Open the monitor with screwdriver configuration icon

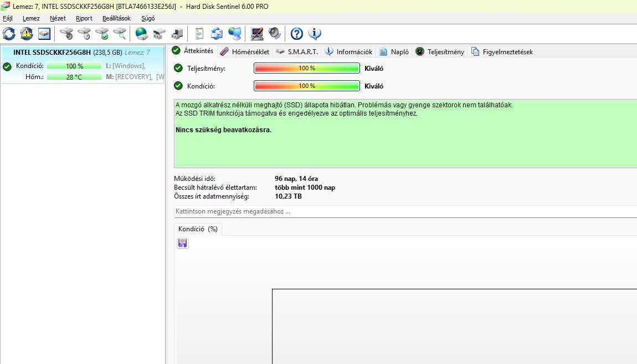coord(257,34)
